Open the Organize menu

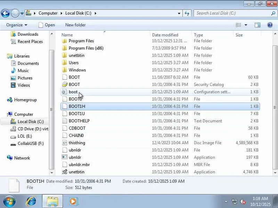pyautogui.click(x=17, y=25)
